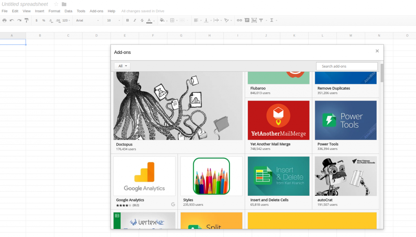The width and height of the screenshot is (416, 237).
Task: Click the Print icon in the toolbar
Action: click(4, 20)
